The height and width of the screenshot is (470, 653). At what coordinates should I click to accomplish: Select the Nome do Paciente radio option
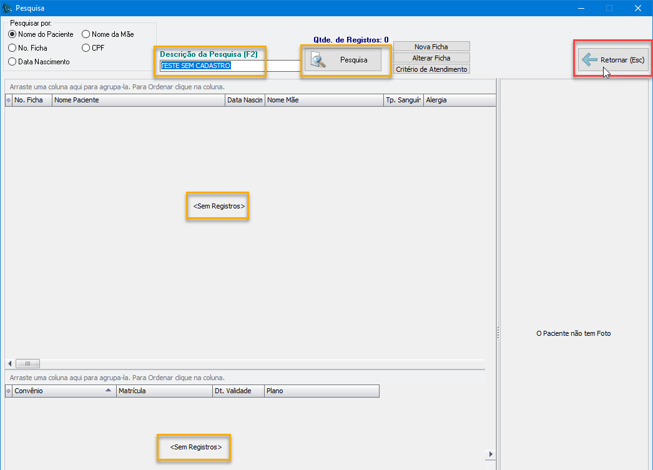[12, 34]
